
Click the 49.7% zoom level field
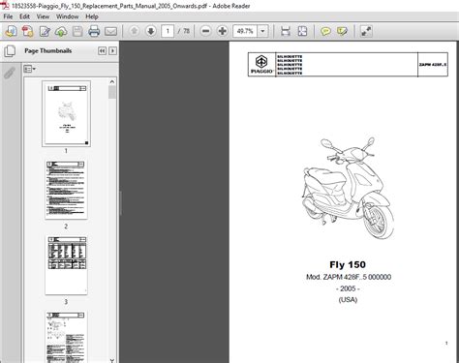(x=245, y=31)
